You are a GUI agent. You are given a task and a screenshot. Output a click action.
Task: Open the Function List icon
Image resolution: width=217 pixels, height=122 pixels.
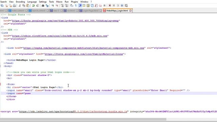coord(96,5)
